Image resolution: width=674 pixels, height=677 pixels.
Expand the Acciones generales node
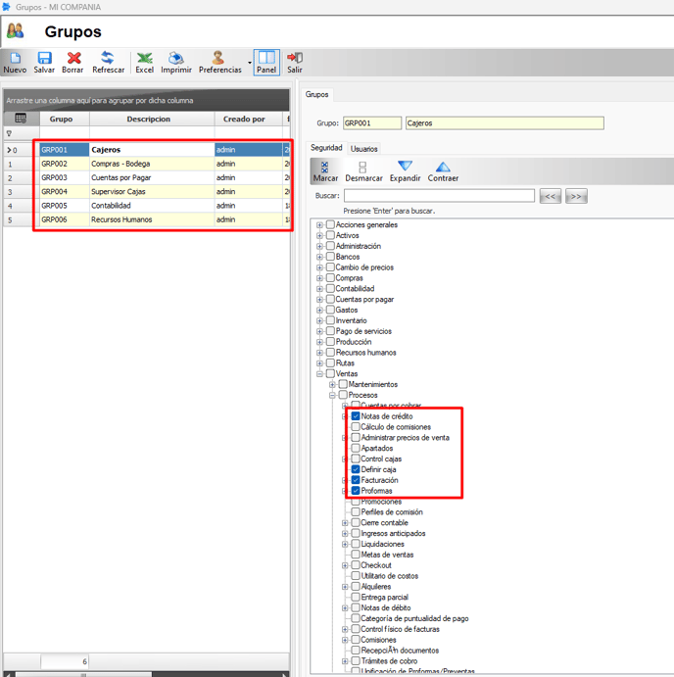[x=319, y=225]
